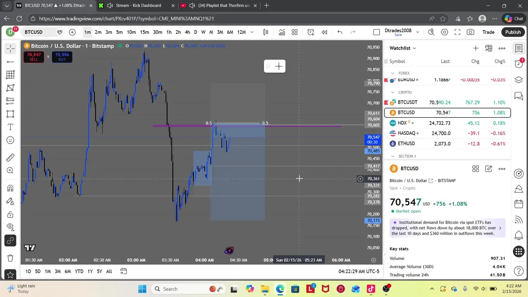Select the Text annotation tool

pos(10,127)
